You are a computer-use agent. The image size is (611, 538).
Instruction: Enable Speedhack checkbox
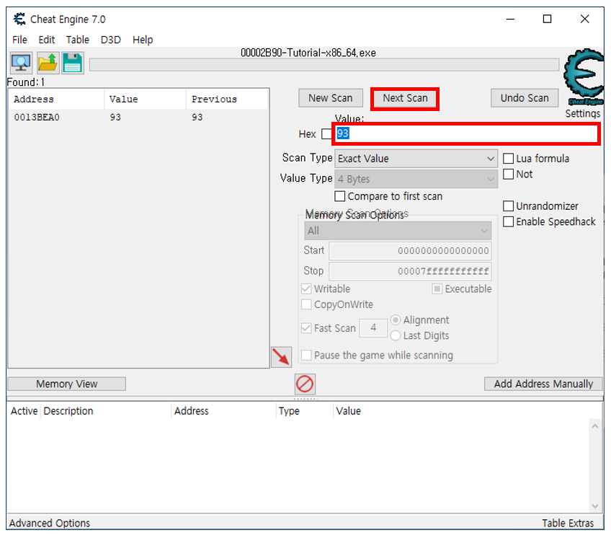tap(508, 221)
